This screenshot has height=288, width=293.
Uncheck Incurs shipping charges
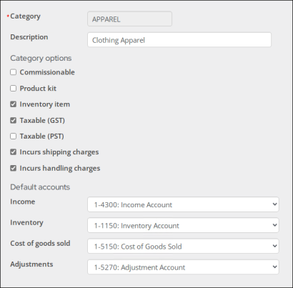14,152
